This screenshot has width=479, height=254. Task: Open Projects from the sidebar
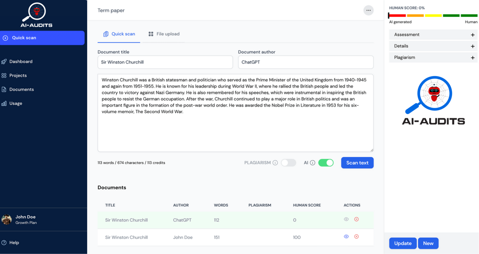[x=18, y=76]
